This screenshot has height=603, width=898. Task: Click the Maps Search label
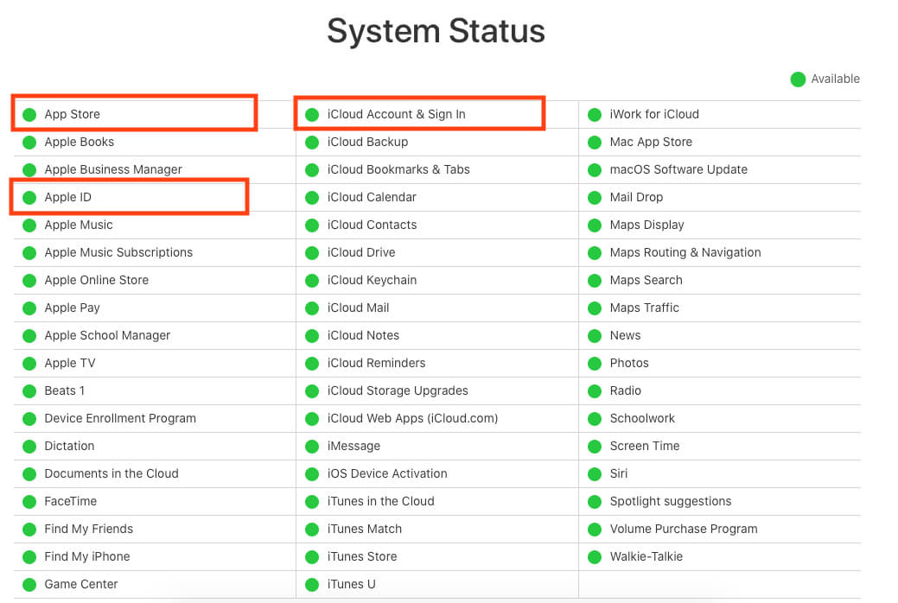[646, 280]
